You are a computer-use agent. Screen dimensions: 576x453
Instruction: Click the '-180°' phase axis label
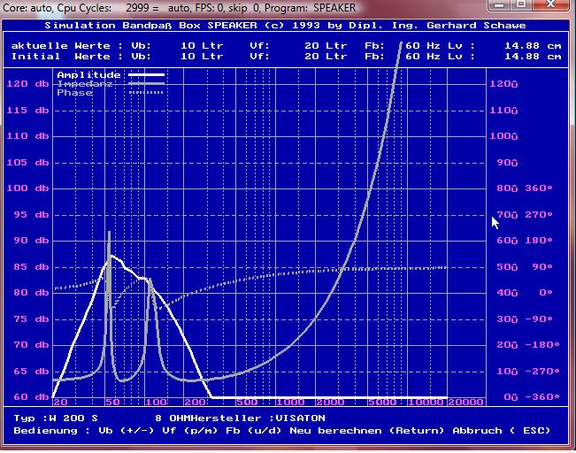[x=542, y=345]
